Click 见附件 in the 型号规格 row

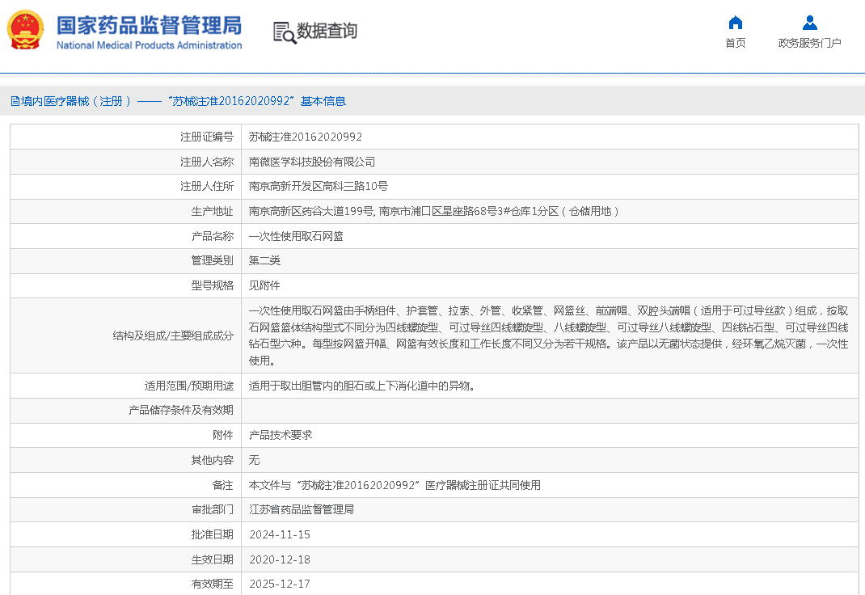coord(264,285)
